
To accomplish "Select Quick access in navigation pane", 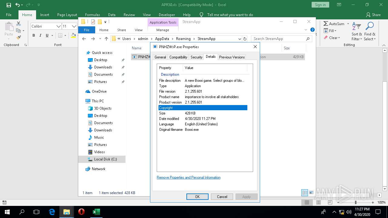I will pyautogui.click(x=102, y=53).
